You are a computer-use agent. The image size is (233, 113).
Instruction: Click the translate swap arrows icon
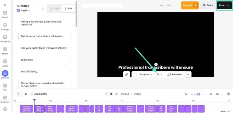pos(43,9)
